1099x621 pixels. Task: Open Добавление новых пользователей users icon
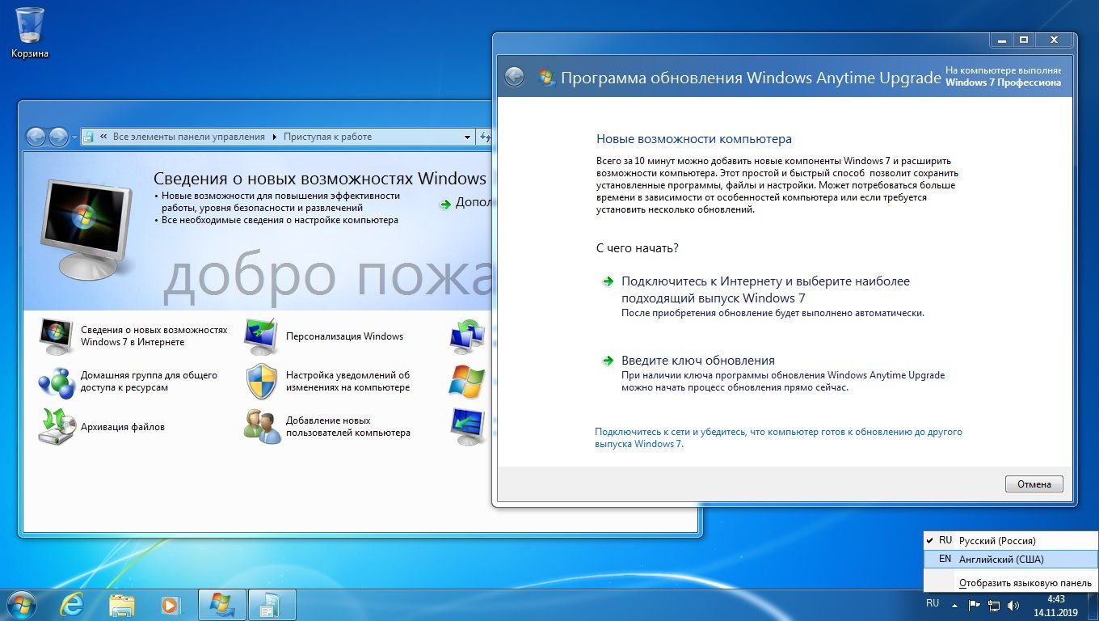(x=262, y=427)
